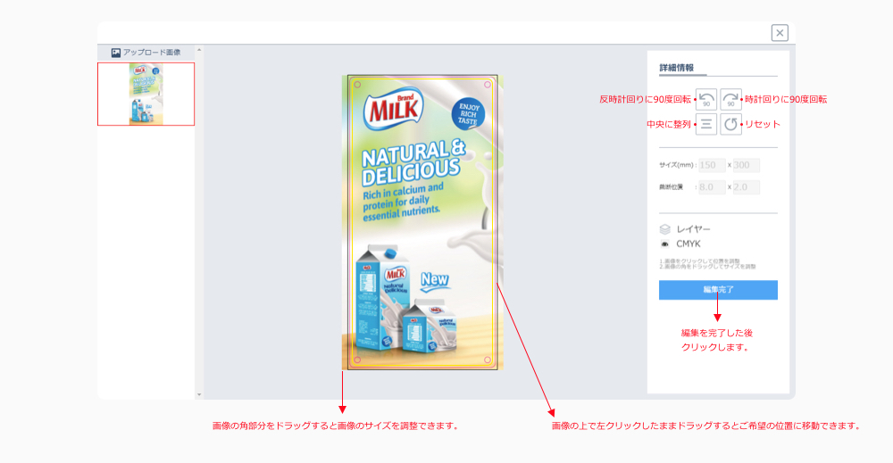Click the size width field showing 150

[712, 165]
